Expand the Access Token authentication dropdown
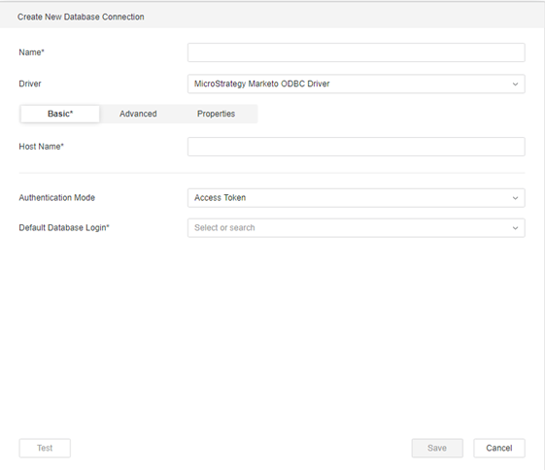Screen dimensions: 545x470 pyautogui.click(x=357, y=198)
